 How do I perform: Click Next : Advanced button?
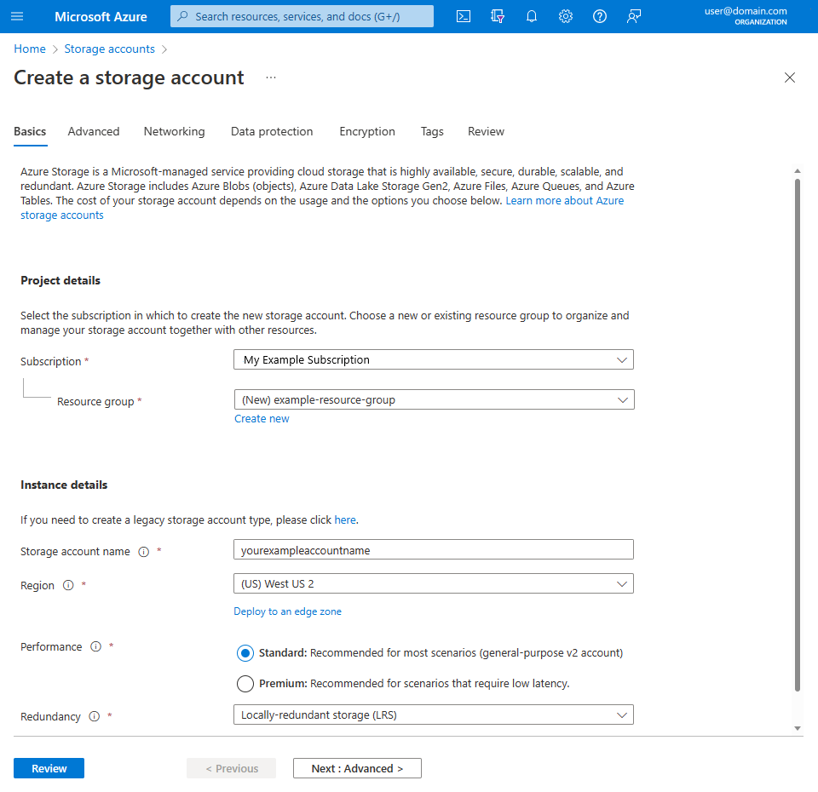tap(357, 768)
